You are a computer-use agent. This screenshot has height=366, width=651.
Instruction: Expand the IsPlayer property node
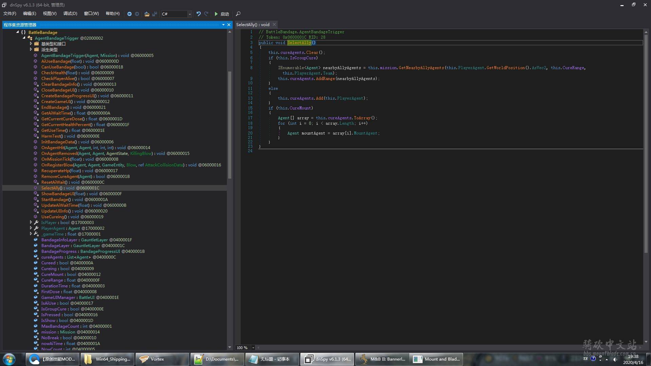(31, 222)
